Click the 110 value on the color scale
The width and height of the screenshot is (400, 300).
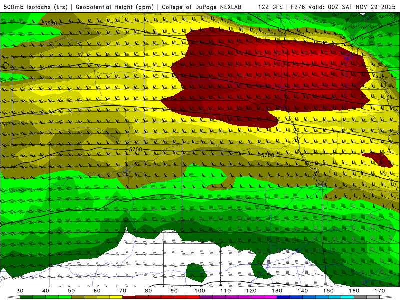pyautogui.click(x=226, y=291)
